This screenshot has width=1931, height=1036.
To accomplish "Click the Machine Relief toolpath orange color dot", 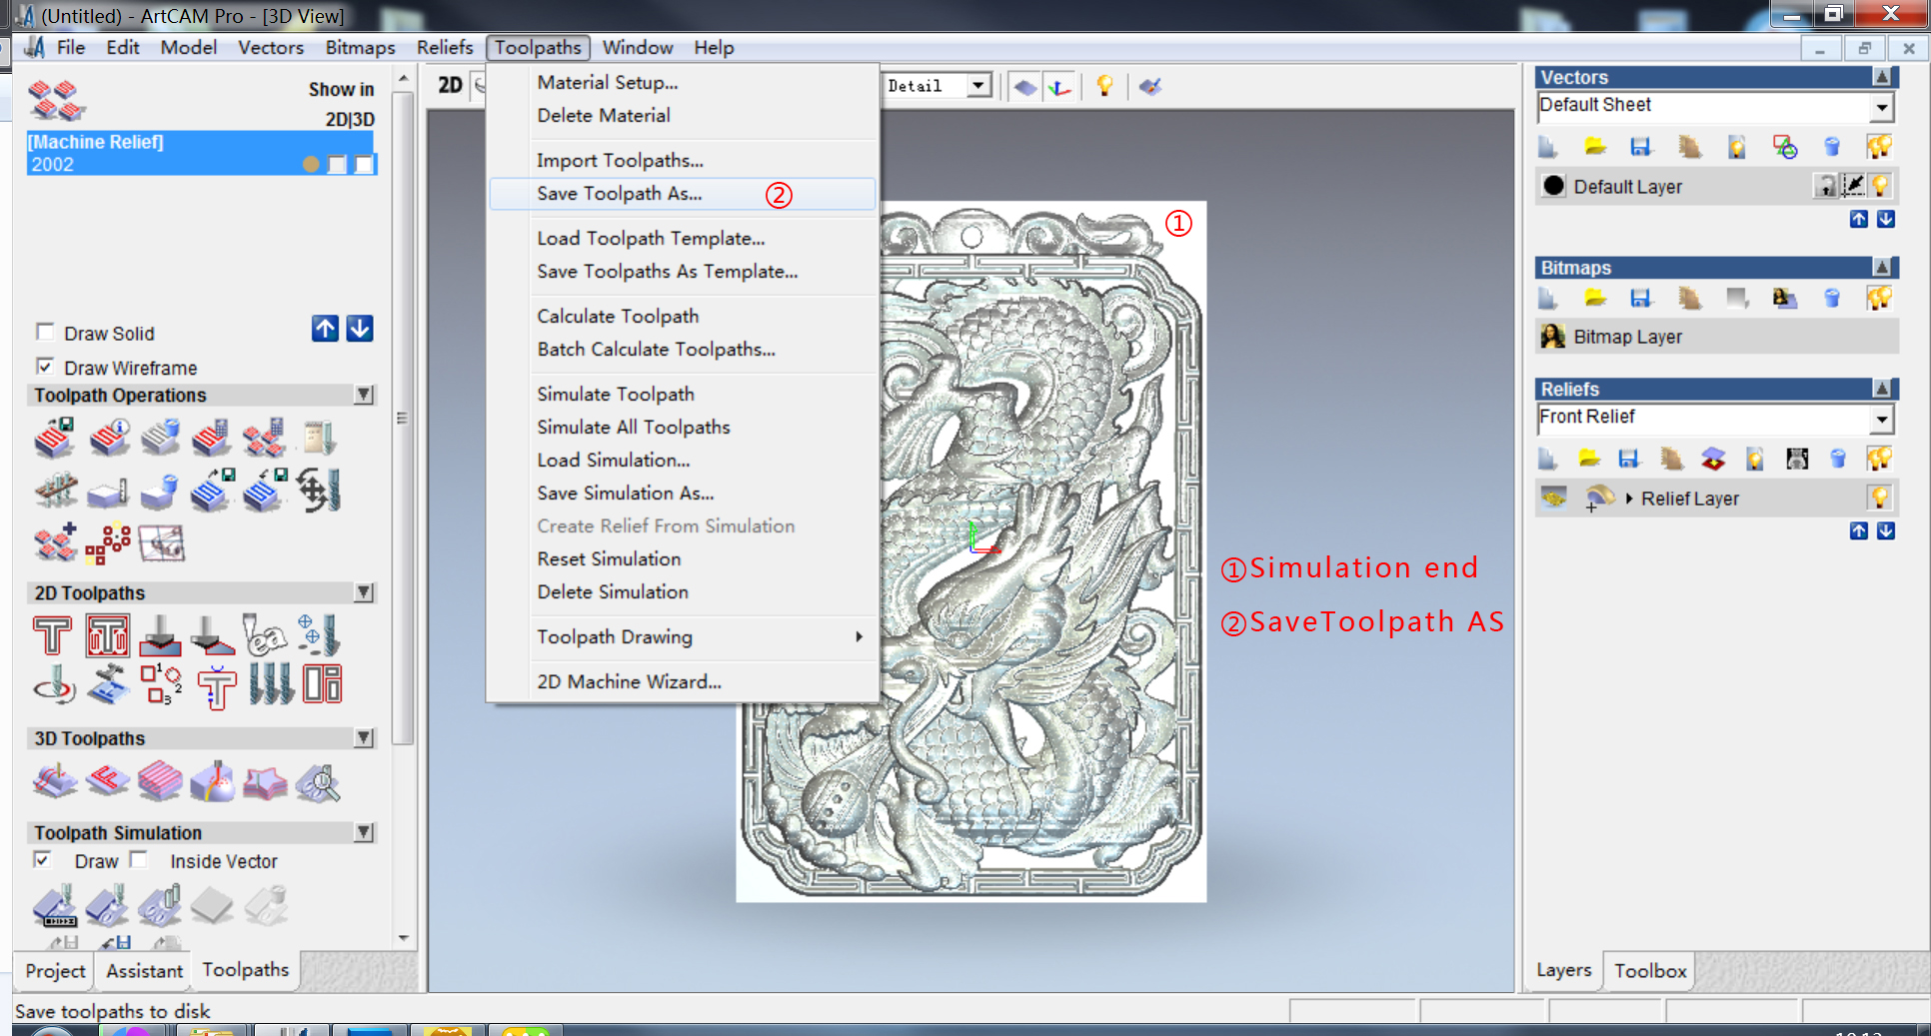I will [x=311, y=164].
